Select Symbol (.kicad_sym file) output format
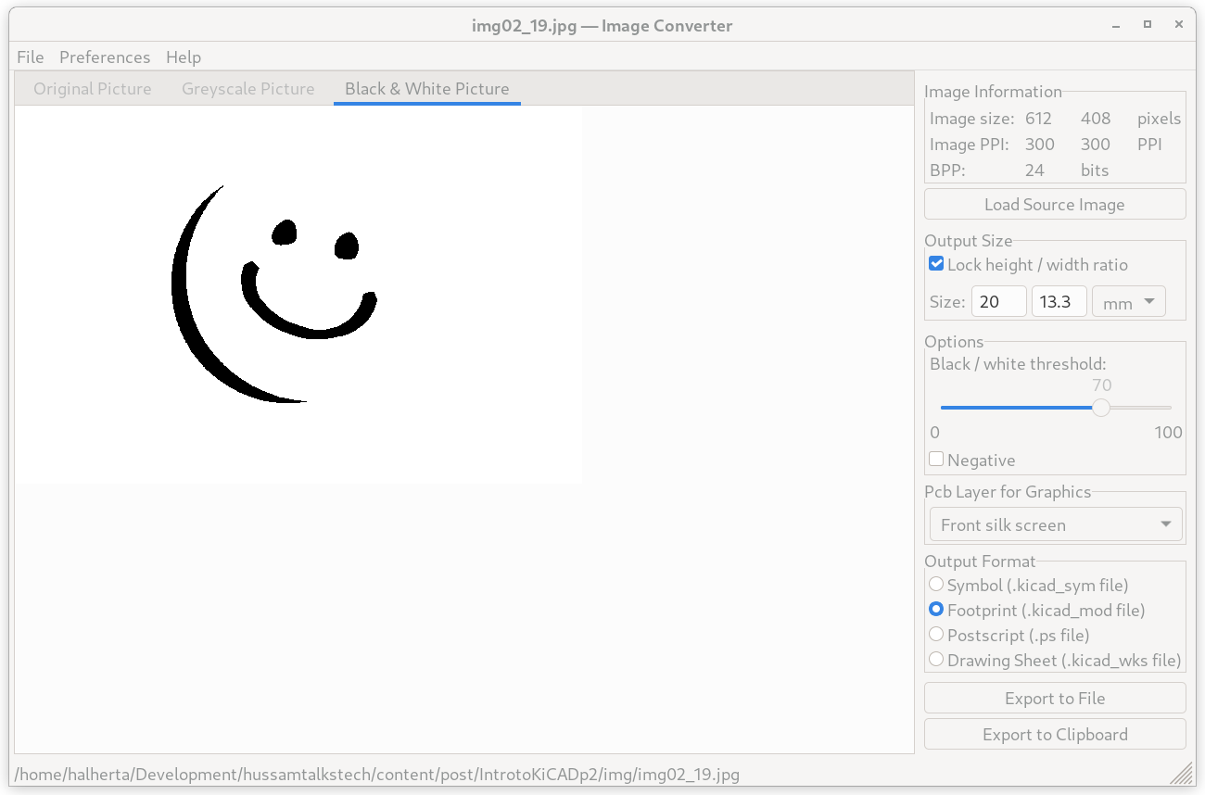This screenshot has height=795, width=1205. tap(936, 585)
